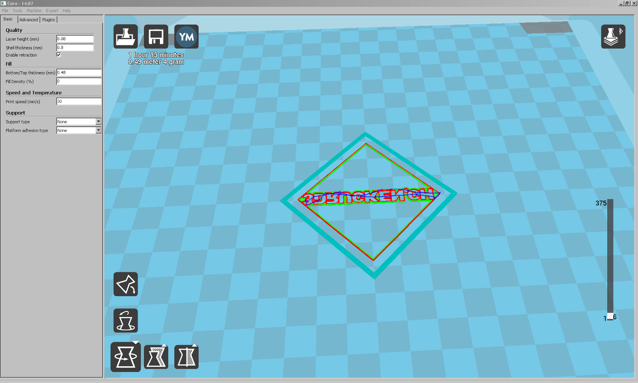
Task: Click the 'Shell thickness (mm)' label
Action: coord(24,48)
